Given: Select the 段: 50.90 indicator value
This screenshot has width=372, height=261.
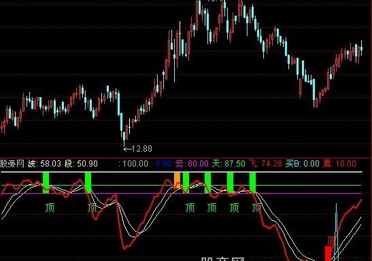Looking at the screenshot, I should point(81,164).
